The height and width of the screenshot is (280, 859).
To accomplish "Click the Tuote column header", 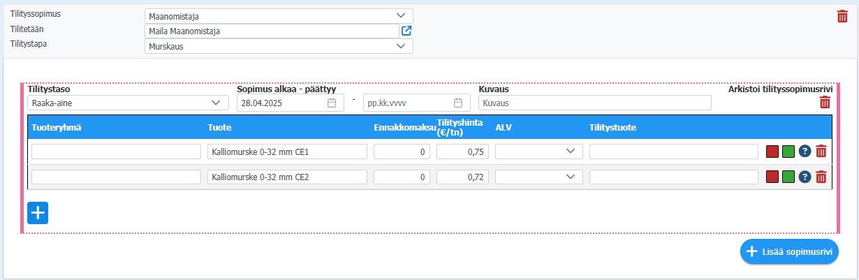I will (x=219, y=127).
